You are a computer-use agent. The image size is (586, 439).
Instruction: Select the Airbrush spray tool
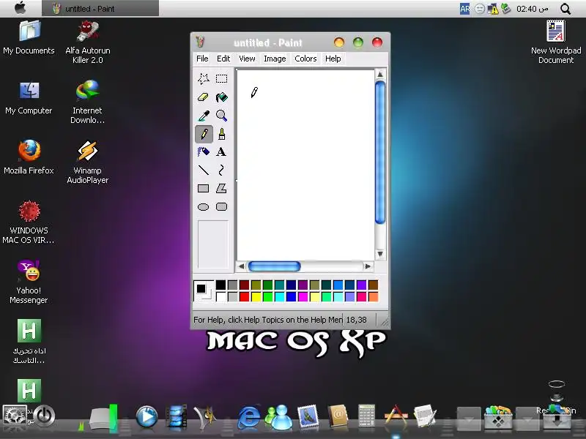tap(204, 152)
